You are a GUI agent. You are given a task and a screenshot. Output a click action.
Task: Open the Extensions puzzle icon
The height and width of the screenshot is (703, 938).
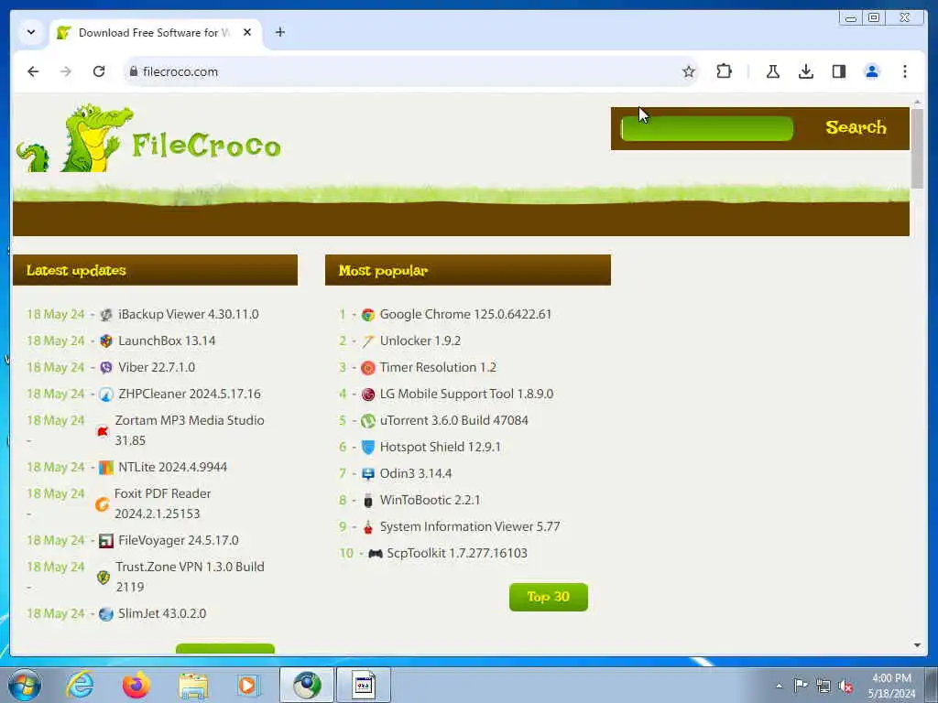[724, 71]
